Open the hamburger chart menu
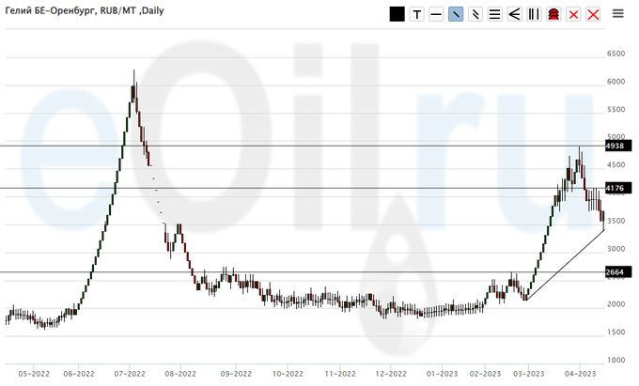 click(x=618, y=13)
